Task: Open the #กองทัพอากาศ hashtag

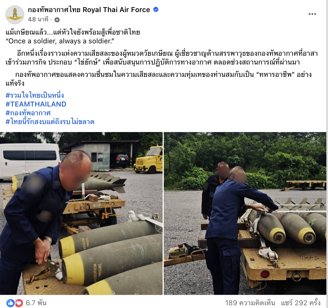Action: [28, 113]
